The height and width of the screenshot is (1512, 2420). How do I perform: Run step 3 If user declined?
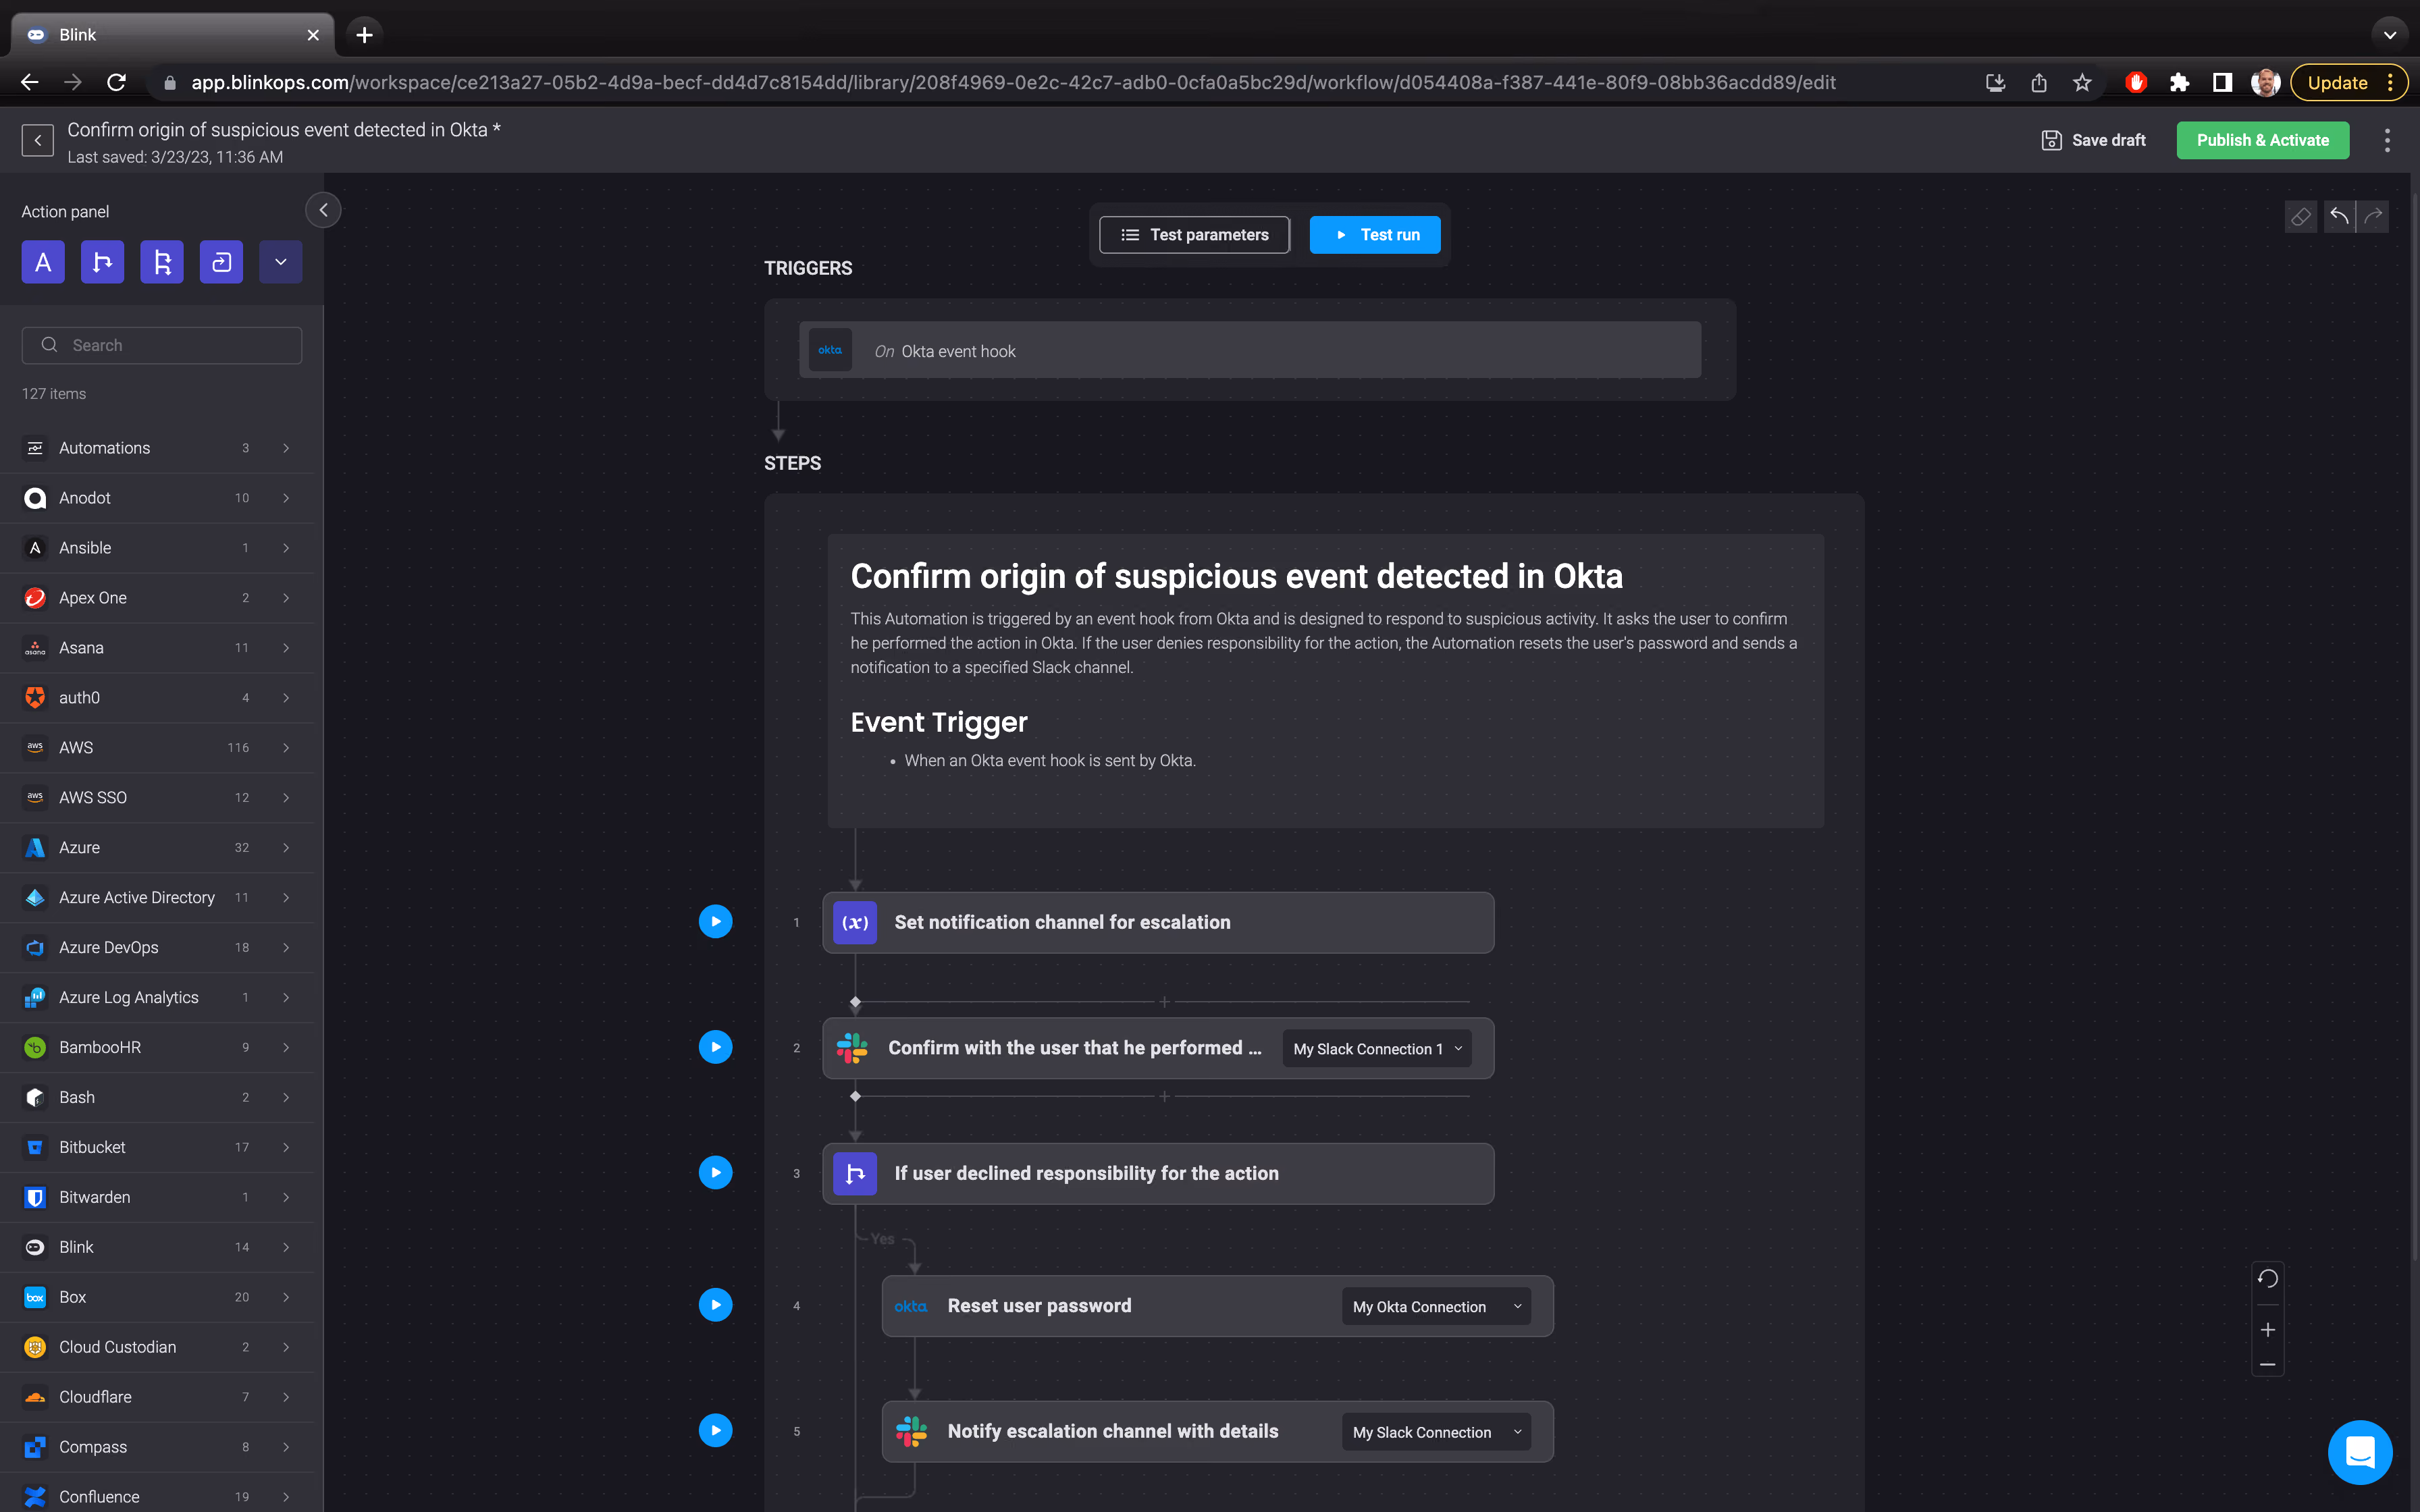(715, 1173)
